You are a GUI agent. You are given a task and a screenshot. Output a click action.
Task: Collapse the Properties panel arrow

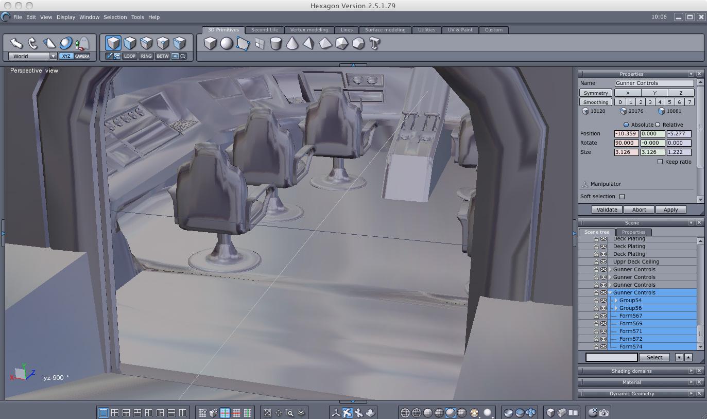click(691, 74)
